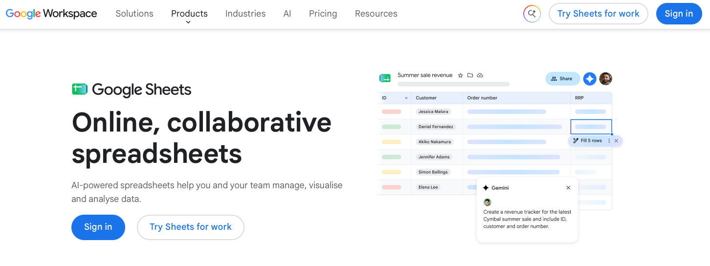Star the Summer sale revenue spreadsheet
The image size is (710, 266).
[460, 75]
